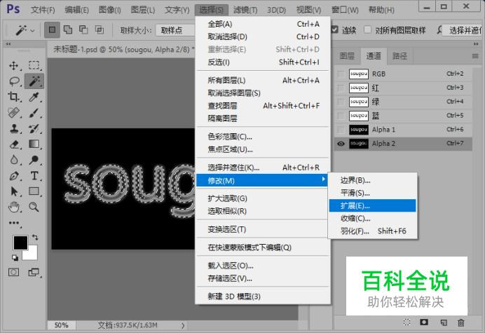Open the 滤镜(T) menu
Screen dimensions: 485x333
tap(245, 10)
